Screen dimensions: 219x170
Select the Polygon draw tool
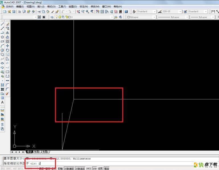coord(2,37)
